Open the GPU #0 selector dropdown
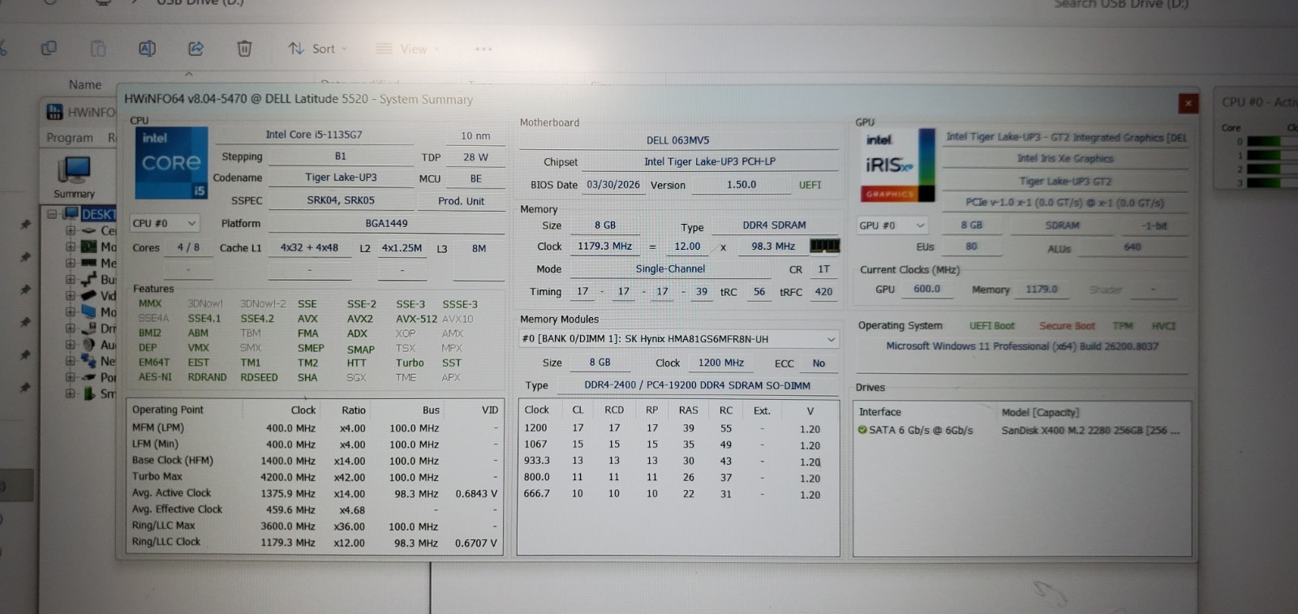Image resolution: width=1298 pixels, height=614 pixels. click(x=892, y=225)
